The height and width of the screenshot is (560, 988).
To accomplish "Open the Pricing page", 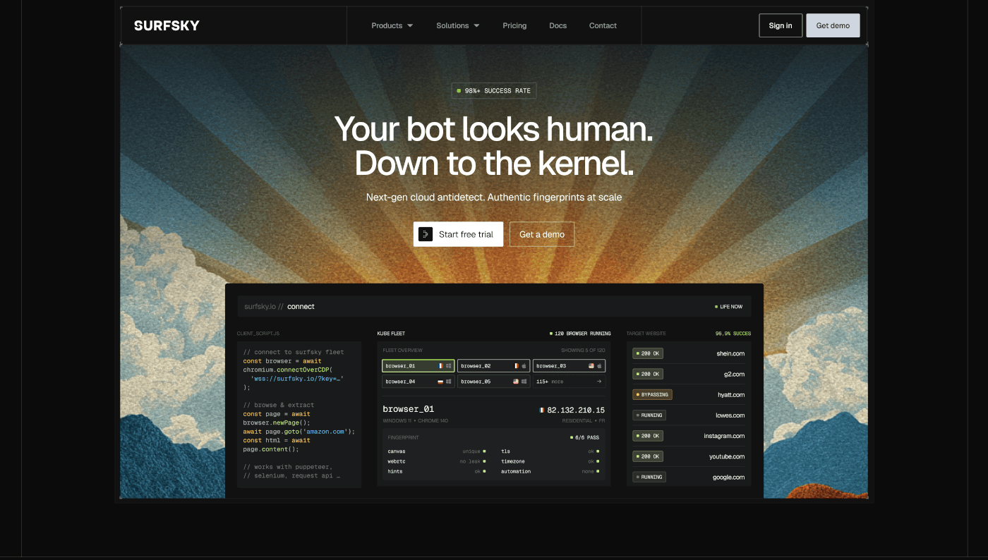I will pos(514,25).
